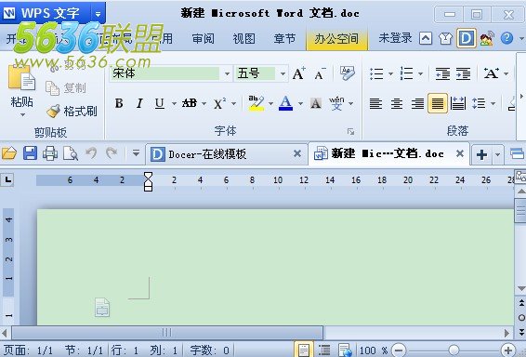Open the 五号 font size dropdown

283,73
